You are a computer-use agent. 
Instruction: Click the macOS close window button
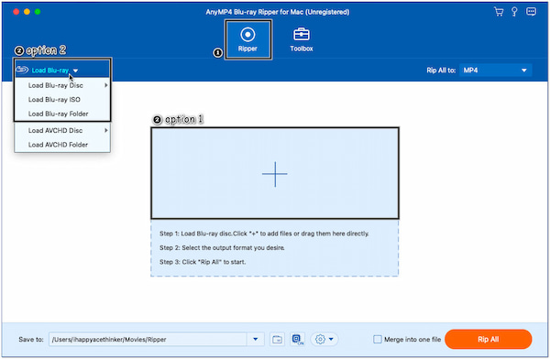coord(16,12)
